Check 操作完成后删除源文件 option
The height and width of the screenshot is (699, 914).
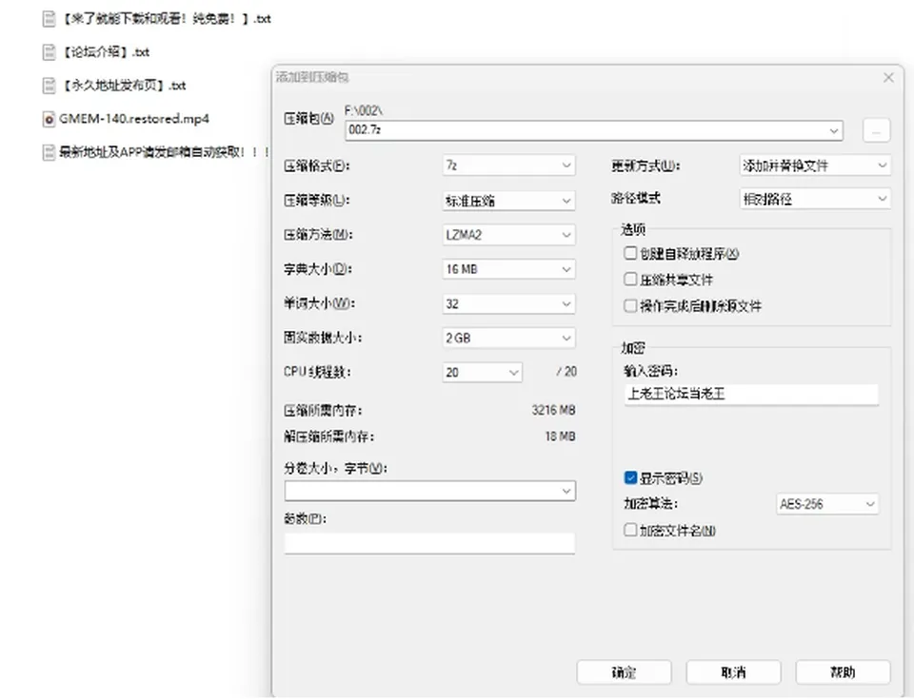(x=630, y=306)
